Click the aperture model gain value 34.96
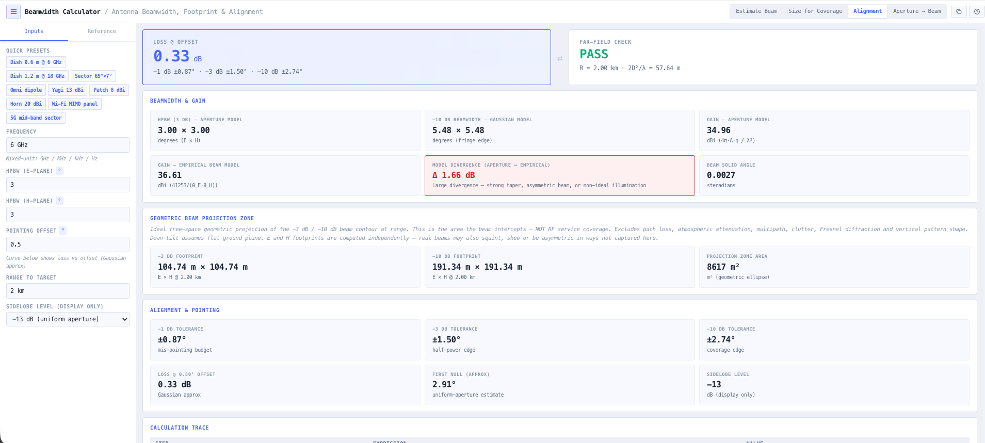The image size is (985, 443). click(718, 130)
